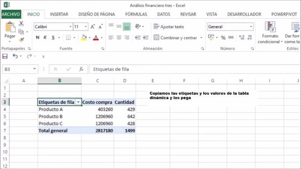
Task: Apply percent style icon
Action: click(x=223, y=38)
